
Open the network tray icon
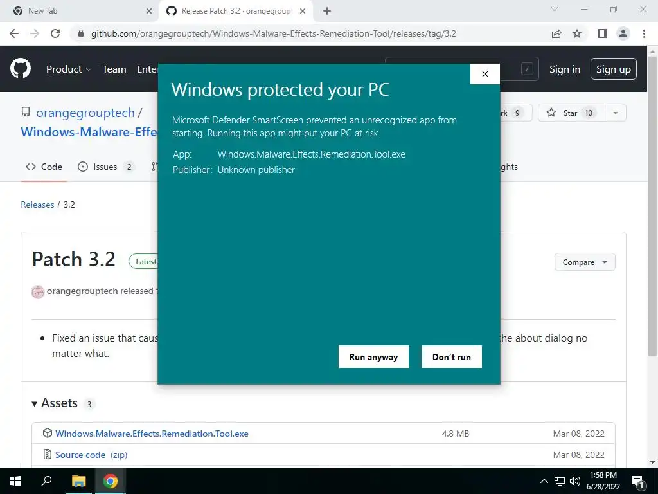click(x=560, y=481)
